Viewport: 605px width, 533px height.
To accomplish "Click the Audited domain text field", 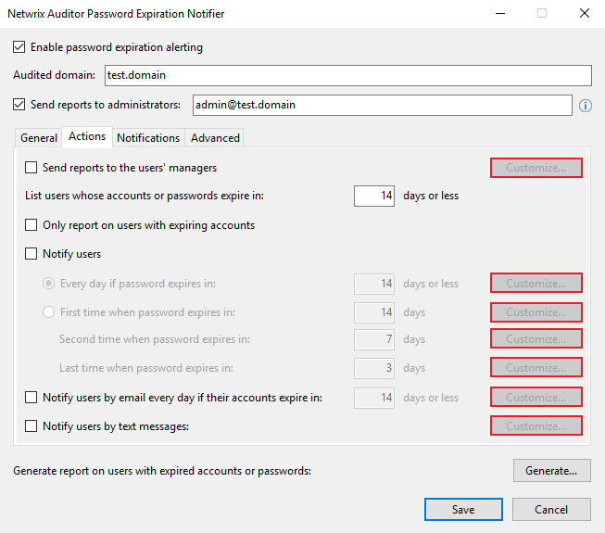I will [347, 75].
